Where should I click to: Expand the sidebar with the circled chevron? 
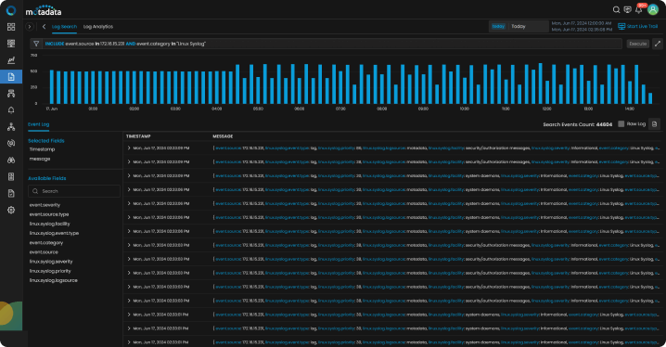pyautogui.click(x=30, y=26)
